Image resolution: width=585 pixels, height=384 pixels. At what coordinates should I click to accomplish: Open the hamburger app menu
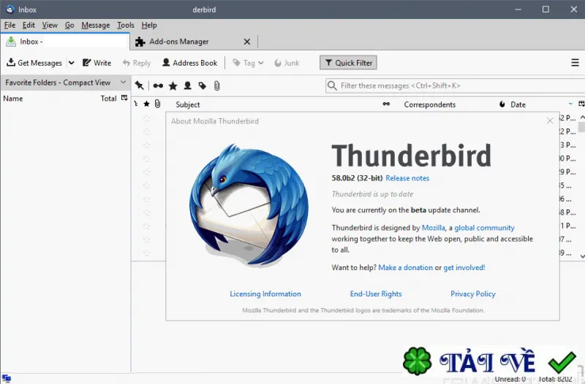coord(575,63)
